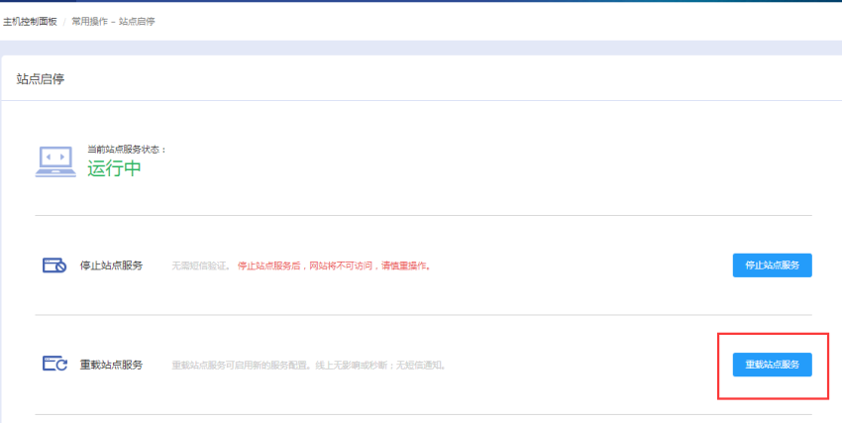Screen dimensions: 842x423
Task: Click the 停止站点服务 row label
Action: pyautogui.click(x=111, y=265)
